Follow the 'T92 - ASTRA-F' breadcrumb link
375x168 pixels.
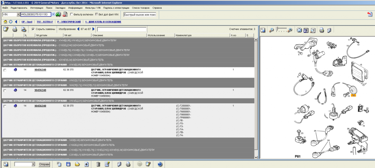pos(45,22)
